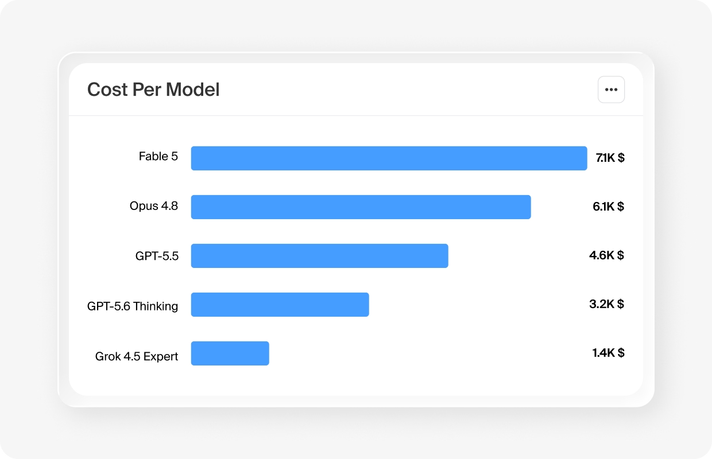
Task: Select the Opus 4.8 bar
Action: [361, 207]
